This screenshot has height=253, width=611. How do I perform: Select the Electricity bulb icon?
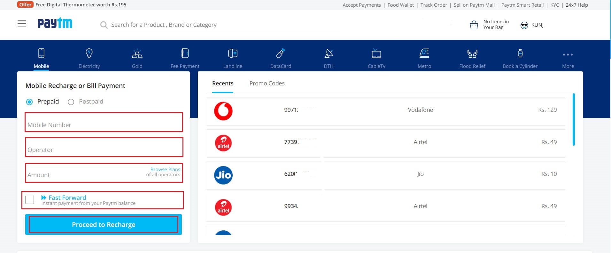coord(89,53)
